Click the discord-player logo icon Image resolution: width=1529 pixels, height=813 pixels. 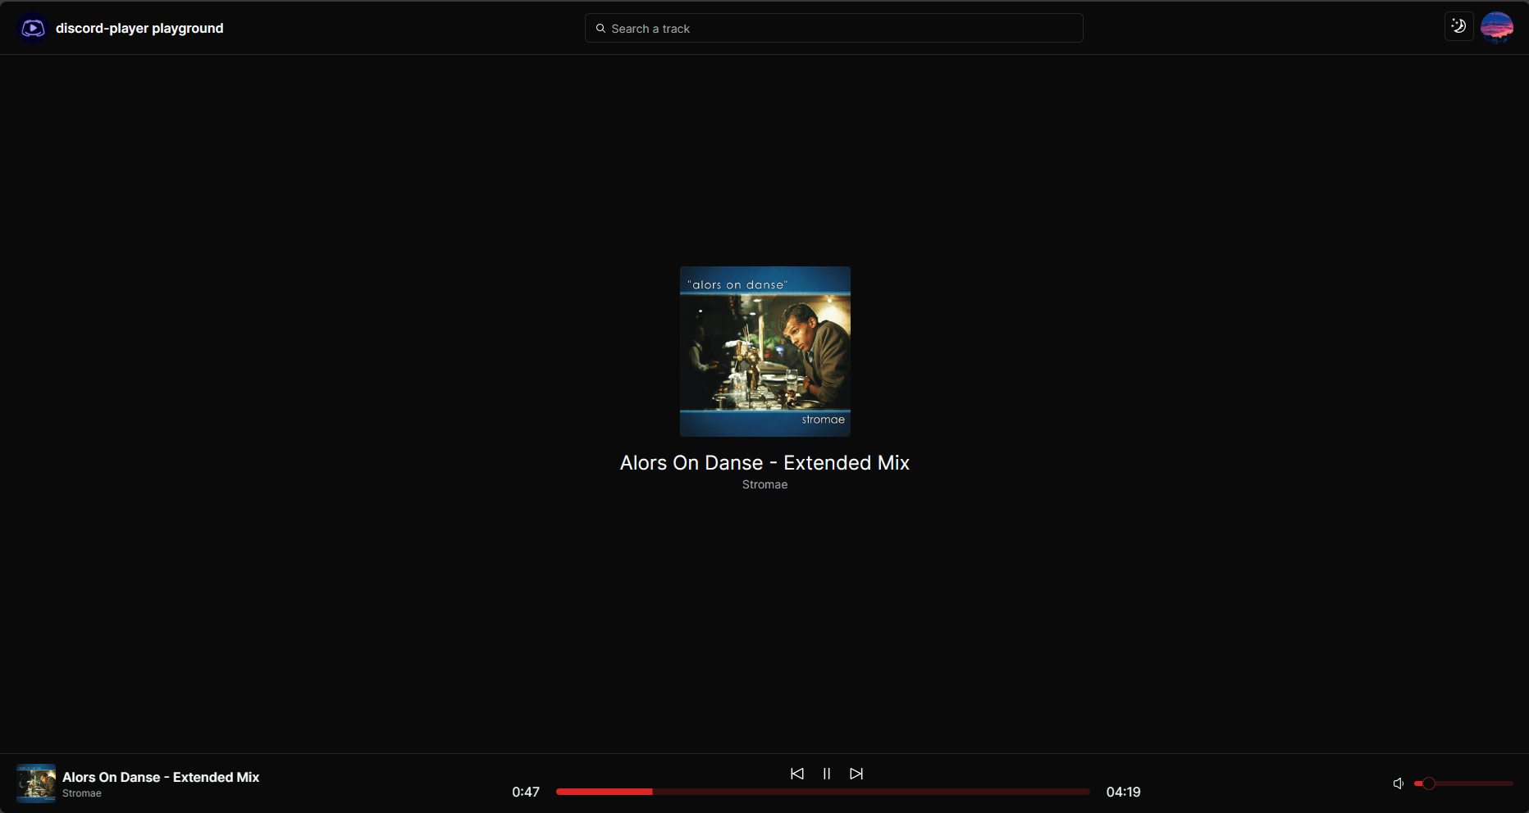[33, 28]
